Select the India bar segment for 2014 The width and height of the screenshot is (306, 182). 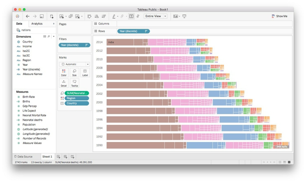click(x=126, y=42)
